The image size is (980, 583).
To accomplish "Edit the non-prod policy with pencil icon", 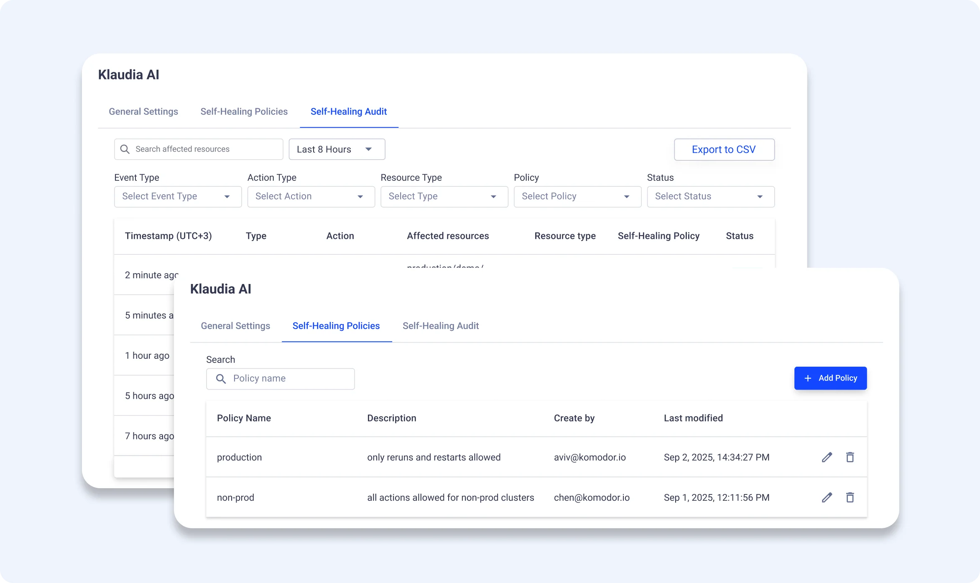I will coord(827,497).
